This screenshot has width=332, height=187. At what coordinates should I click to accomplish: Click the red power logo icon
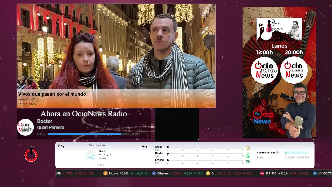click(31, 154)
